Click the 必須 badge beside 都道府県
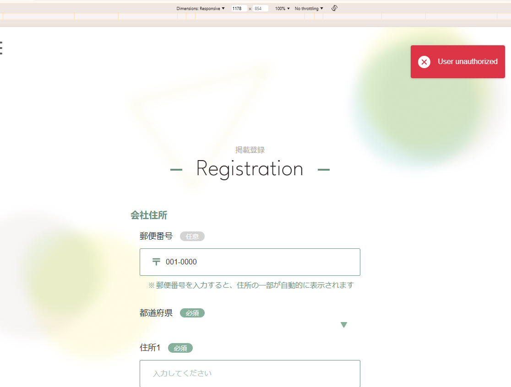The height and width of the screenshot is (387, 511). tap(192, 313)
